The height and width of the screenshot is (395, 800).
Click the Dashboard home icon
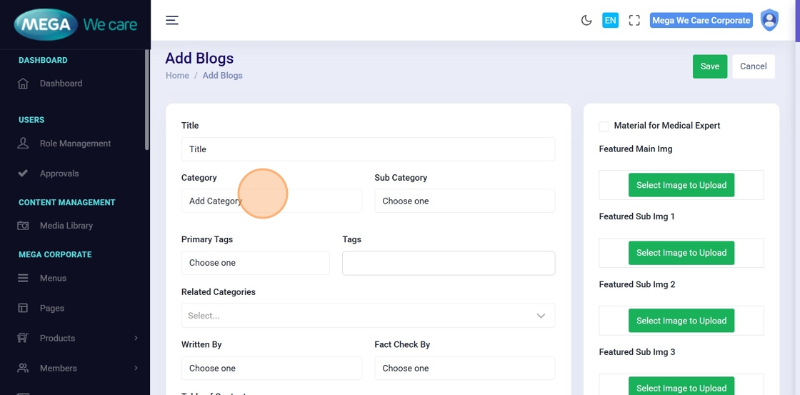[x=23, y=84]
